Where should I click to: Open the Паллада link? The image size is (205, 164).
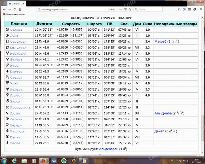[17, 131]
